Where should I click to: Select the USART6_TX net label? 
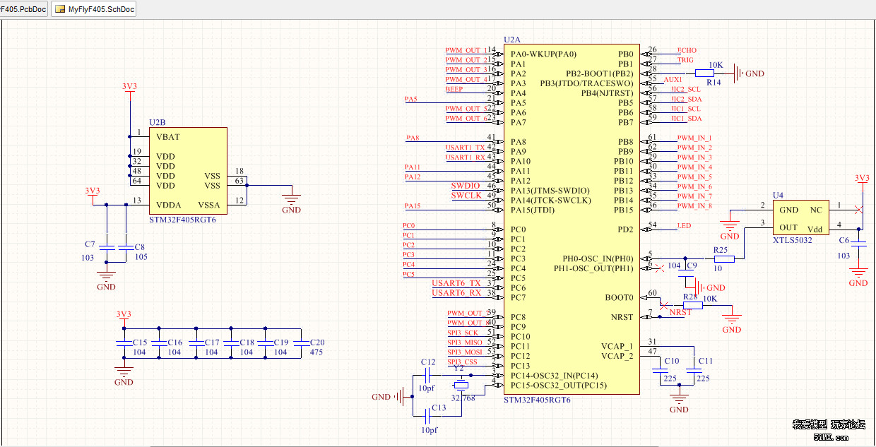pos(456,283)
